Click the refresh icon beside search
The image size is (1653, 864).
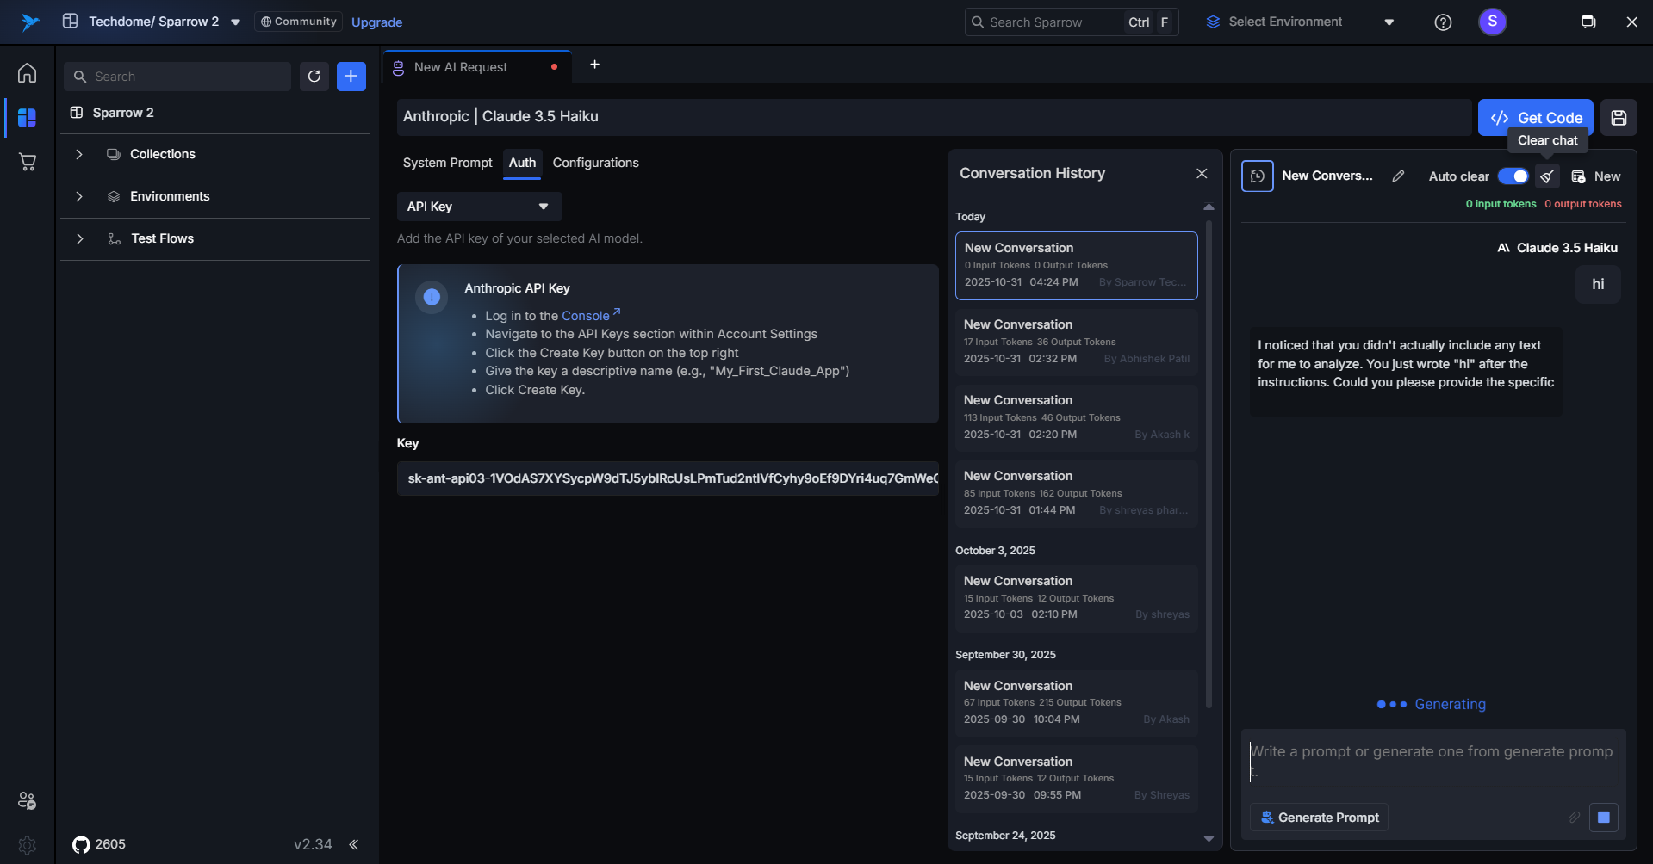pyautogui.click(x=314, y=77)
